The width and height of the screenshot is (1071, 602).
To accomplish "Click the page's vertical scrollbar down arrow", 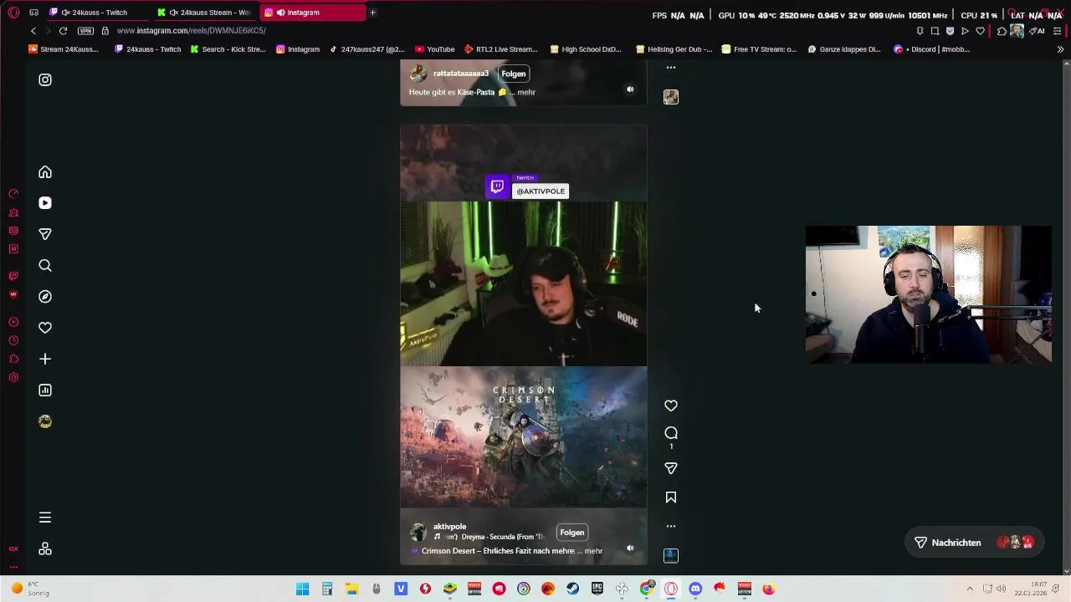I will [x=1066, y=571].
